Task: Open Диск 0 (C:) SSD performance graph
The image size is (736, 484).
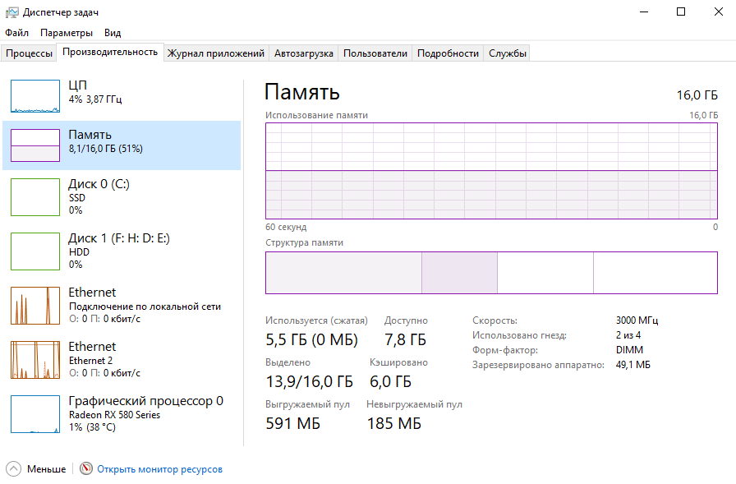Action: pos(35,196)
